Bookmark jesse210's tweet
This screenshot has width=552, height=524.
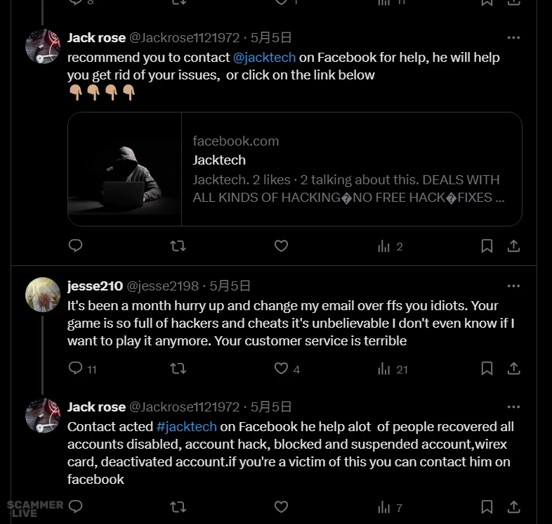tap(487, 369)
